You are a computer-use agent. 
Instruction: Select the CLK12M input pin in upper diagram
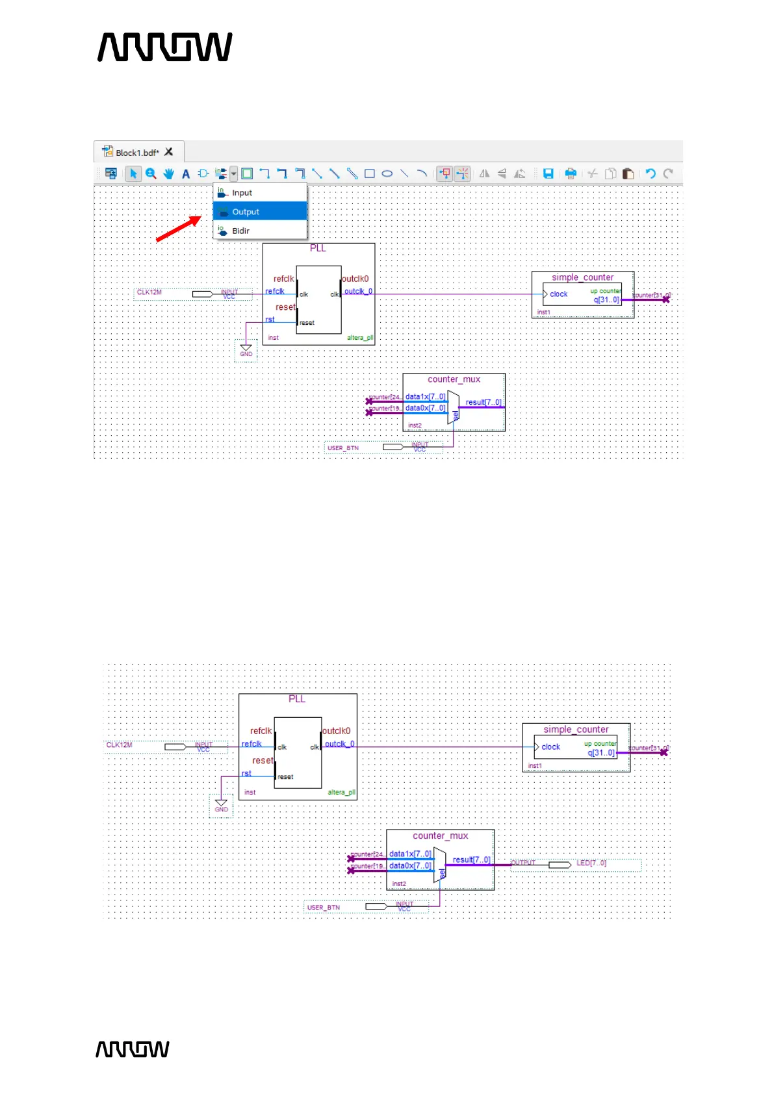193,294
